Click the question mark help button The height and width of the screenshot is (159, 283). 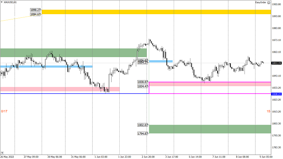[x=2, y=153]
